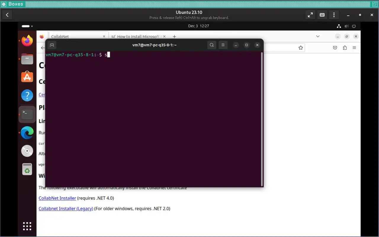Bookmark this page with the star icon in Firefox
The image size is (379, 237).
[x=301, y=48]
